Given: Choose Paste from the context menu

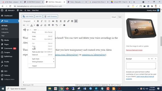Looking at the screenshot, I should tap(42, 49).
